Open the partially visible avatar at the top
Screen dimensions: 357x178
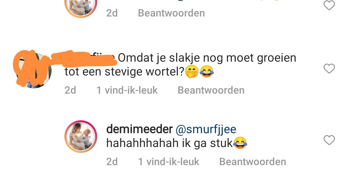click(81, 8)
